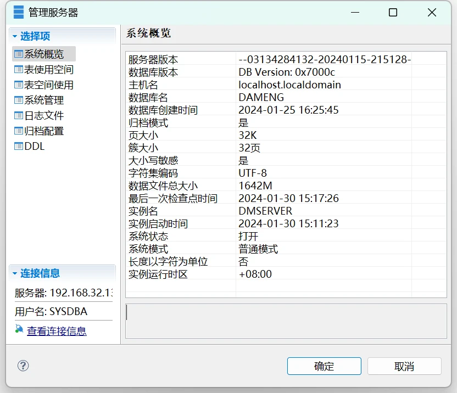This screenshot has height=393, width=457.
Task: Maximize the 管理服务器 window
Action: [x=393, y=13]
